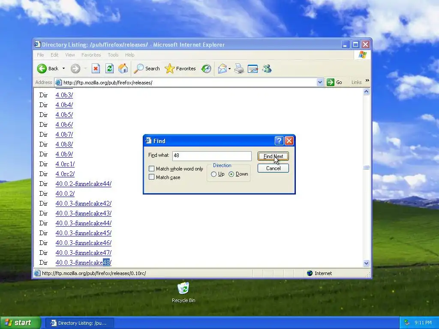439x329 pixels.
Task: Open 40.0.3-funnelcake47/ link
Action: [84, 253]
